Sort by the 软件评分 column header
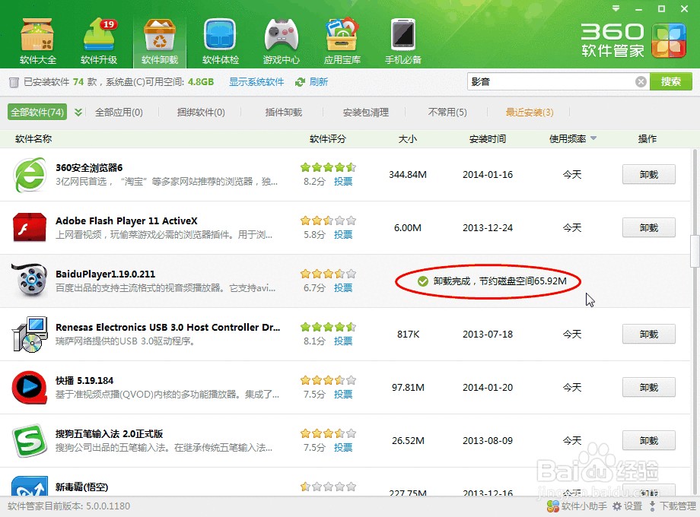Image resolution: width=700 pixels, height=517 pixels. (x=328, y=138)
